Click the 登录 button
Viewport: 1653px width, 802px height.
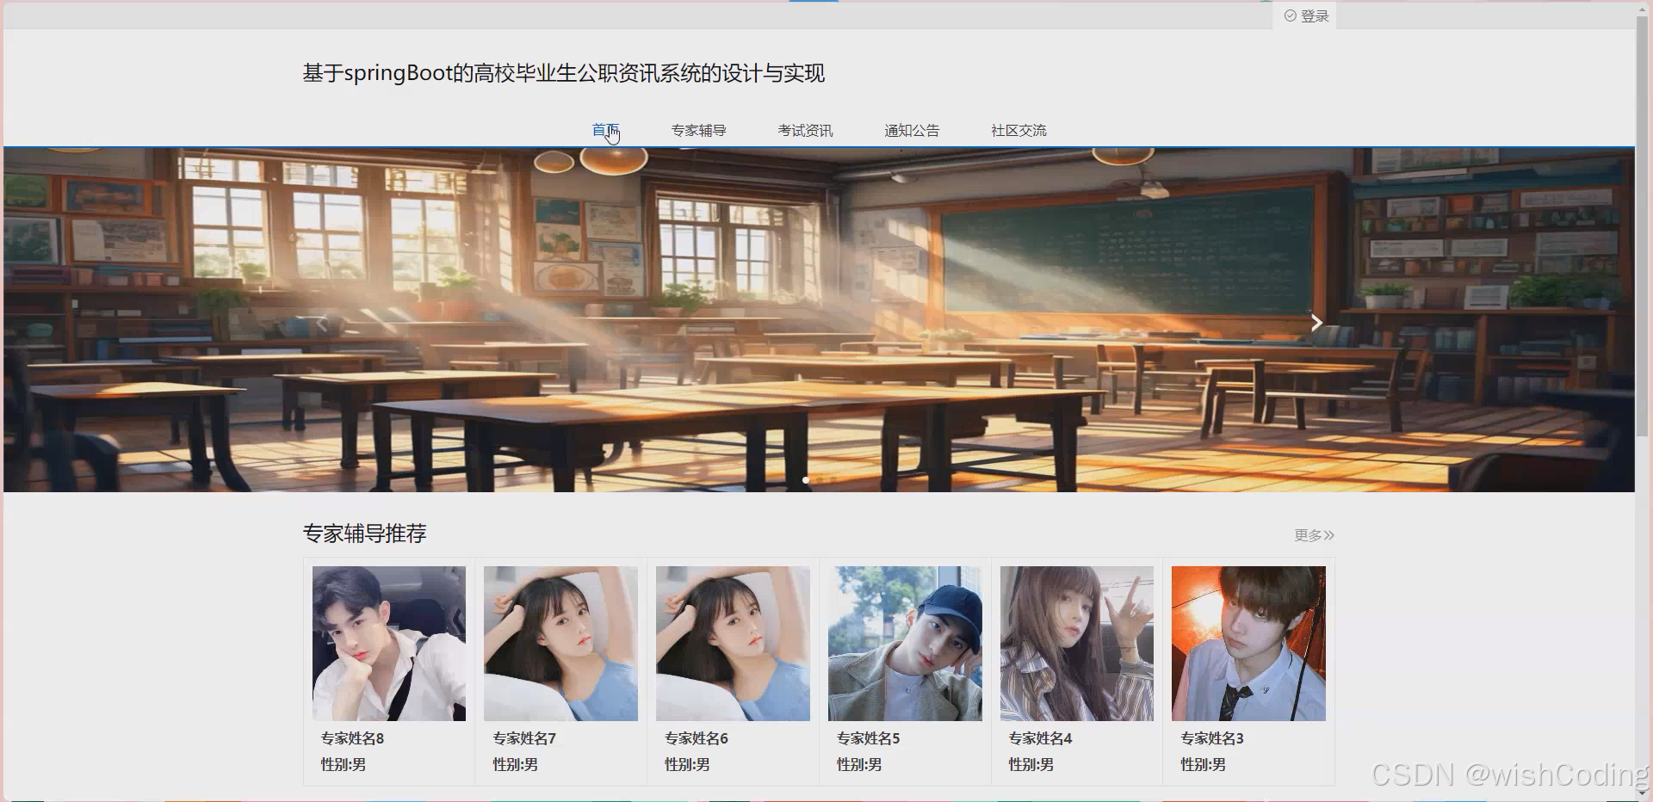pyautogui.click(x=1309, y=15)
